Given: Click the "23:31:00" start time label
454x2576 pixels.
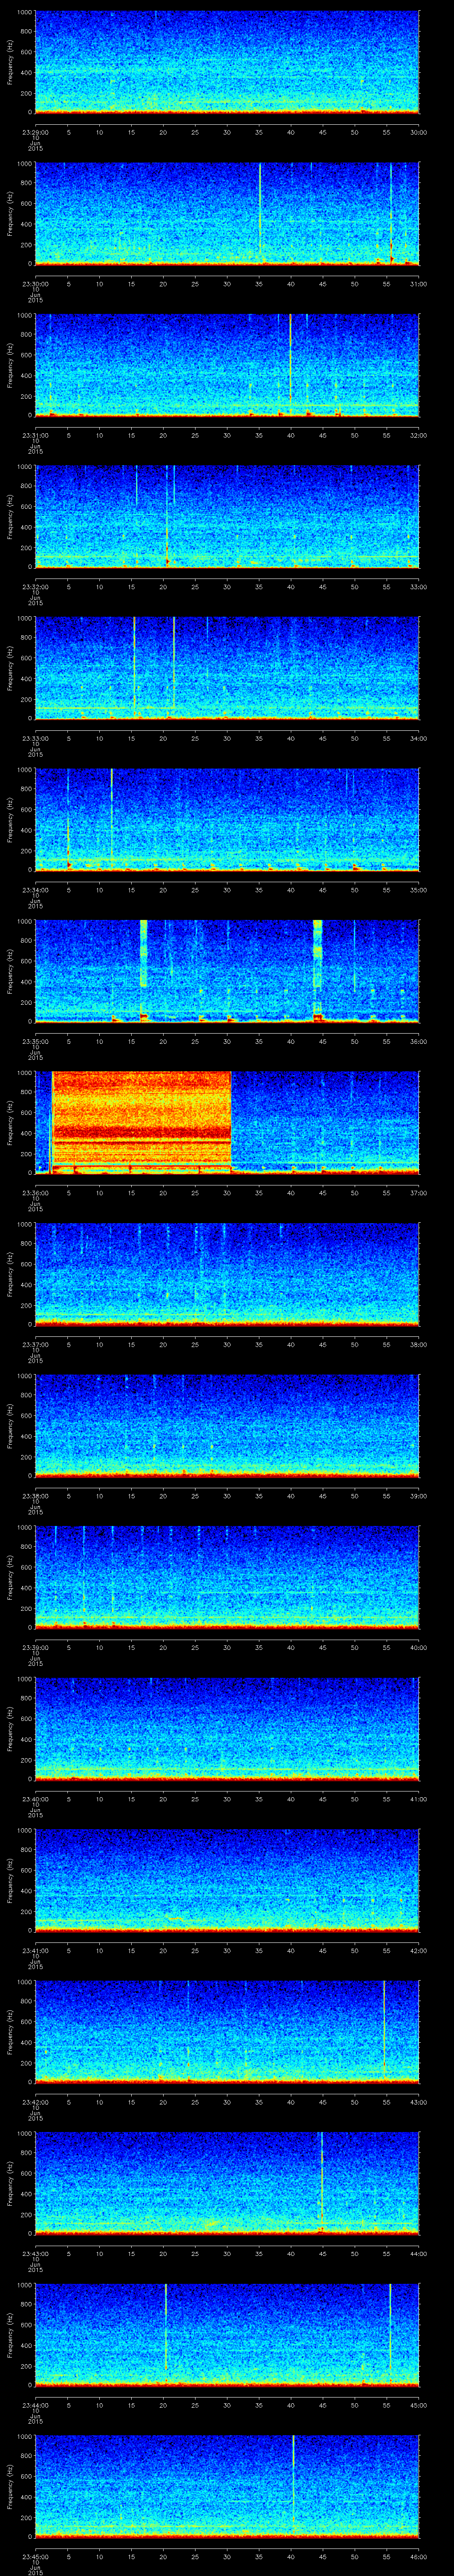Looking at the screenshot, I should [x=35, y=435].
